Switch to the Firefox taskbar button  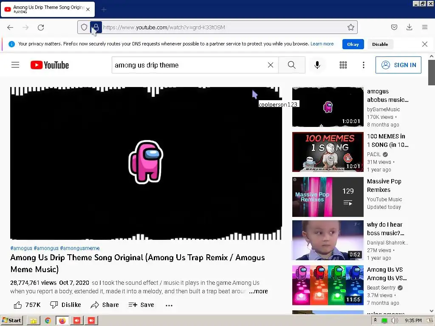point(62,320)
